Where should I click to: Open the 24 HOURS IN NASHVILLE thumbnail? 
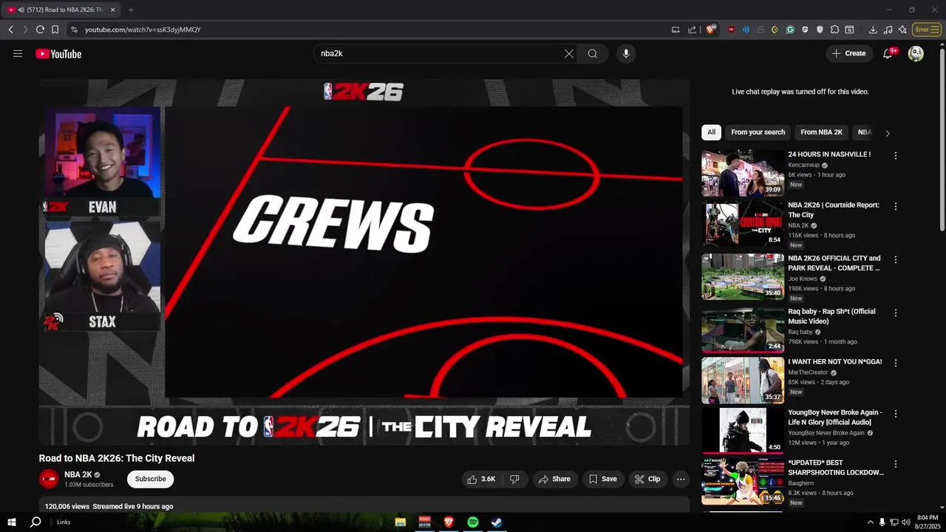click(743, 173)
